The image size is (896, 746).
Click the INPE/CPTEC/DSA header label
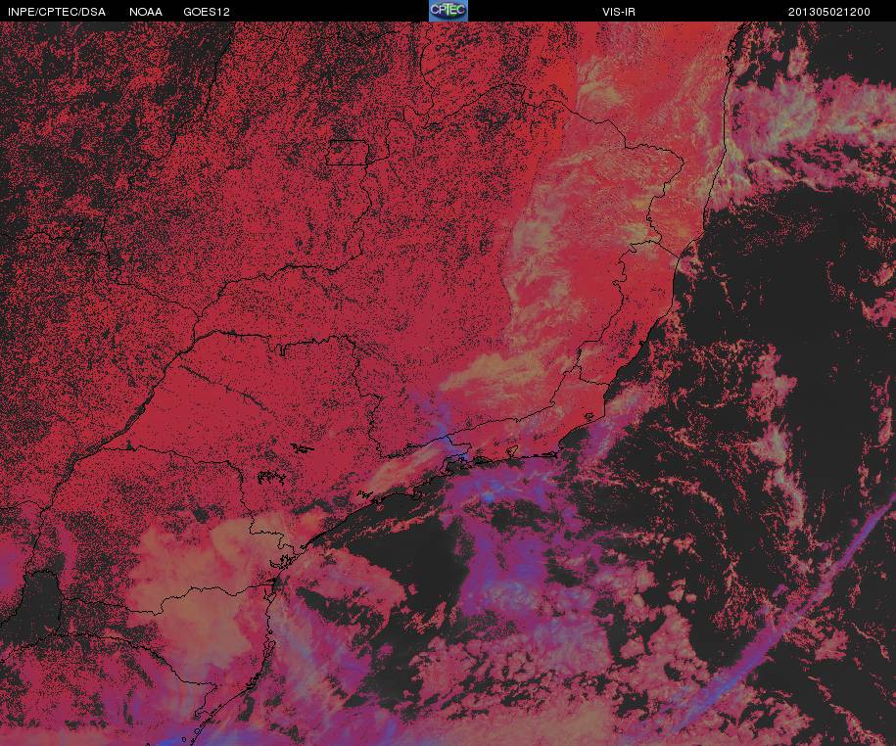tap(57, 12)
